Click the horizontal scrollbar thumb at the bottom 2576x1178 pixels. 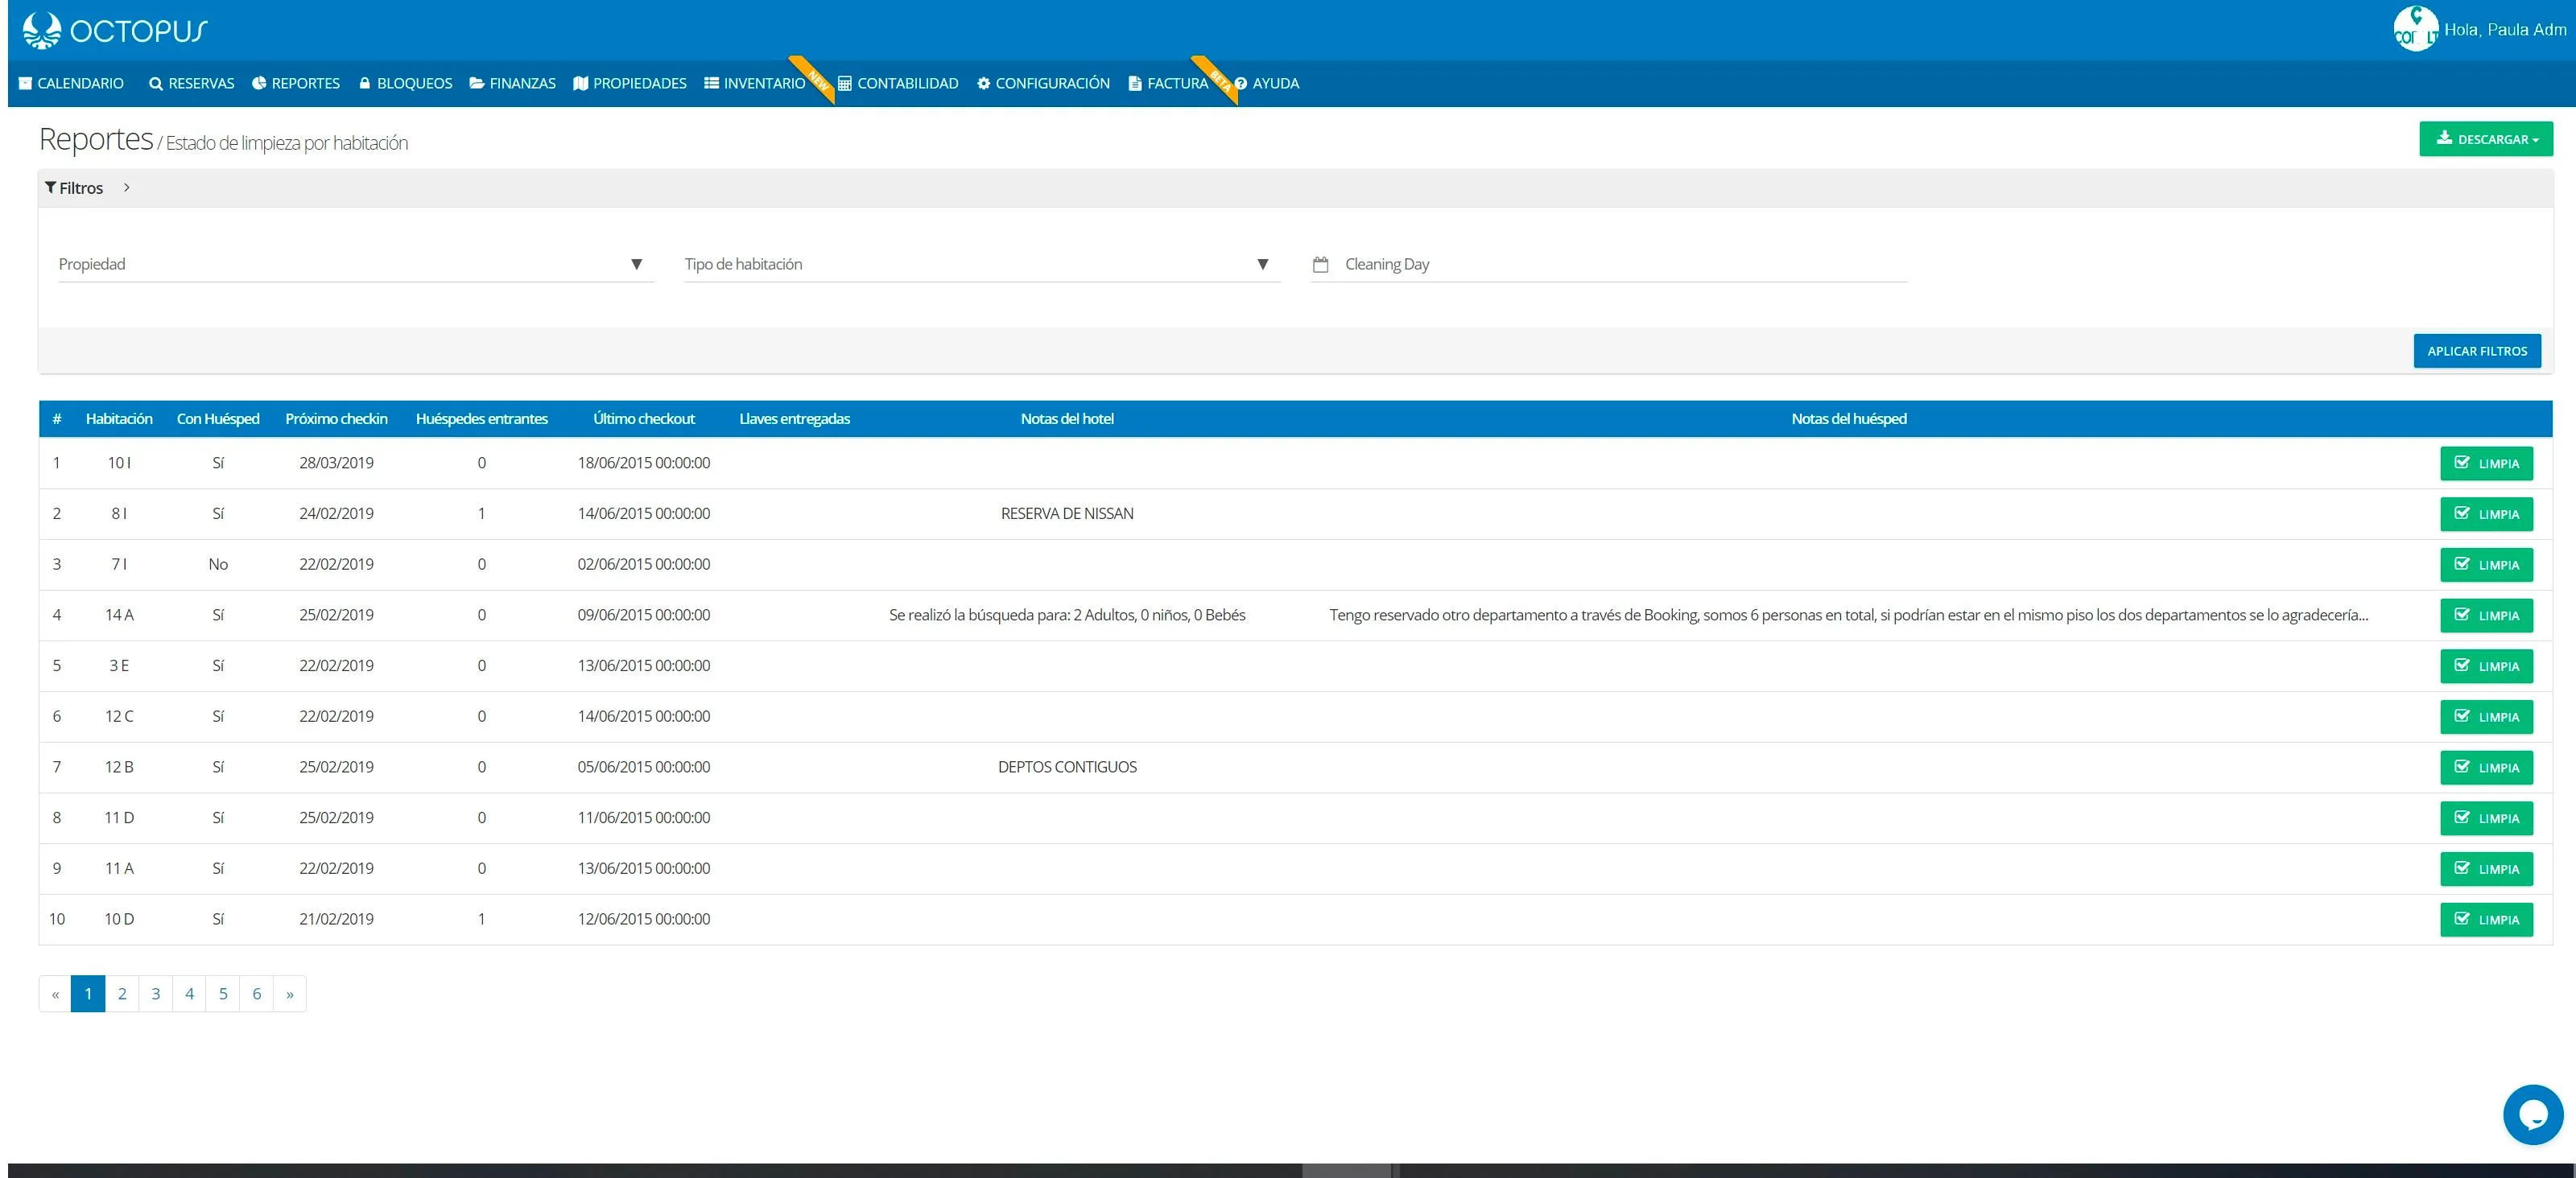click(1347, 1170)
